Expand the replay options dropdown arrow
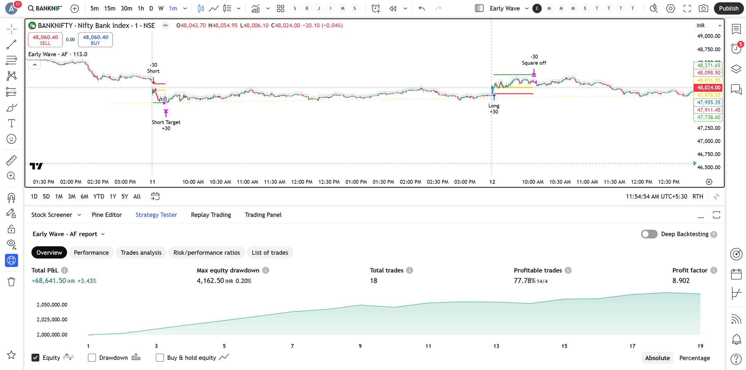Image resolution: width=746 pixels, height=370 pixels. coord(405,8)
